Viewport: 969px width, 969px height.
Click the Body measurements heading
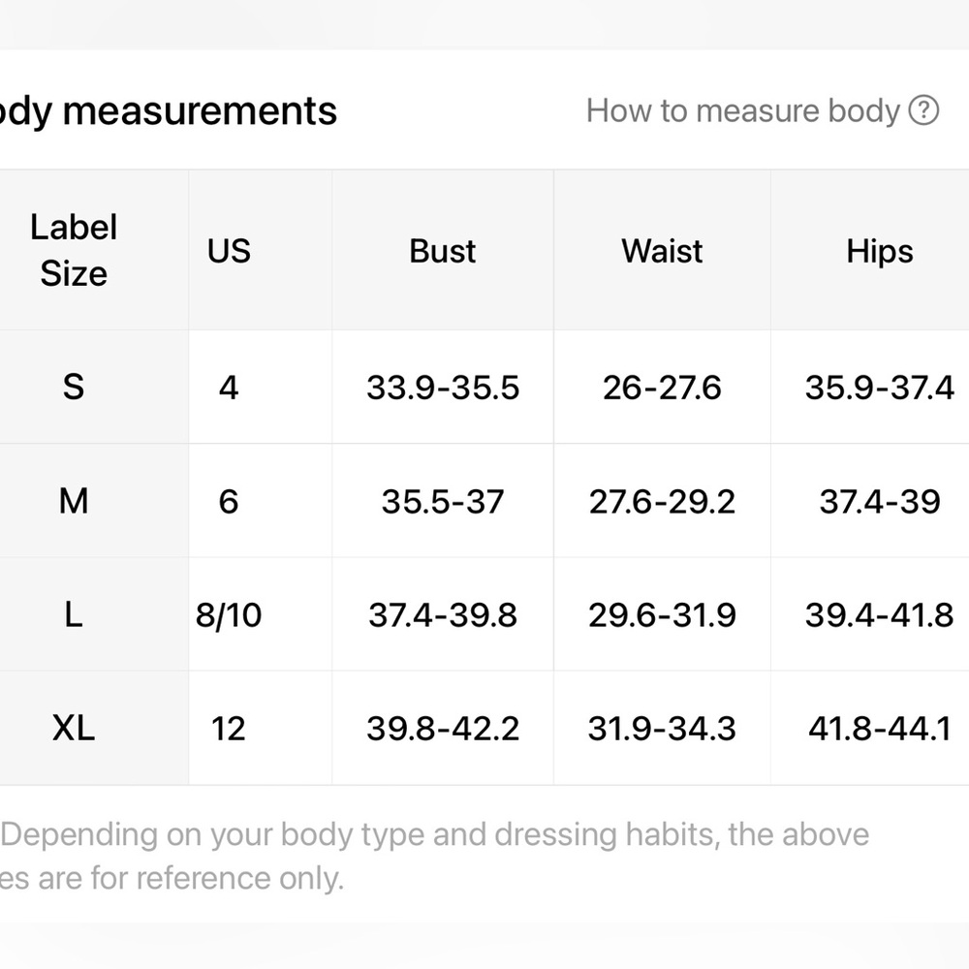click(169, 110)
